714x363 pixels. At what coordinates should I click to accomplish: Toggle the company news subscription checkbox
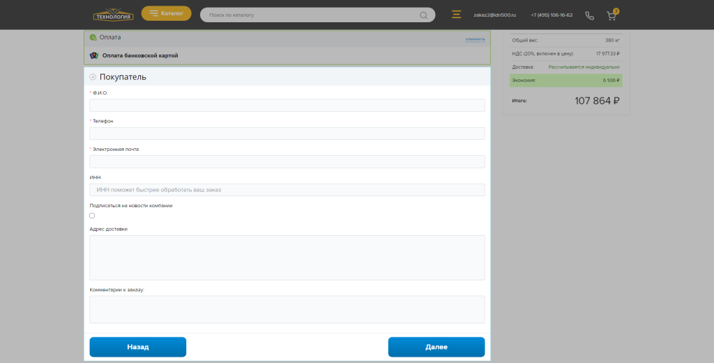click(x=92, y=216)
